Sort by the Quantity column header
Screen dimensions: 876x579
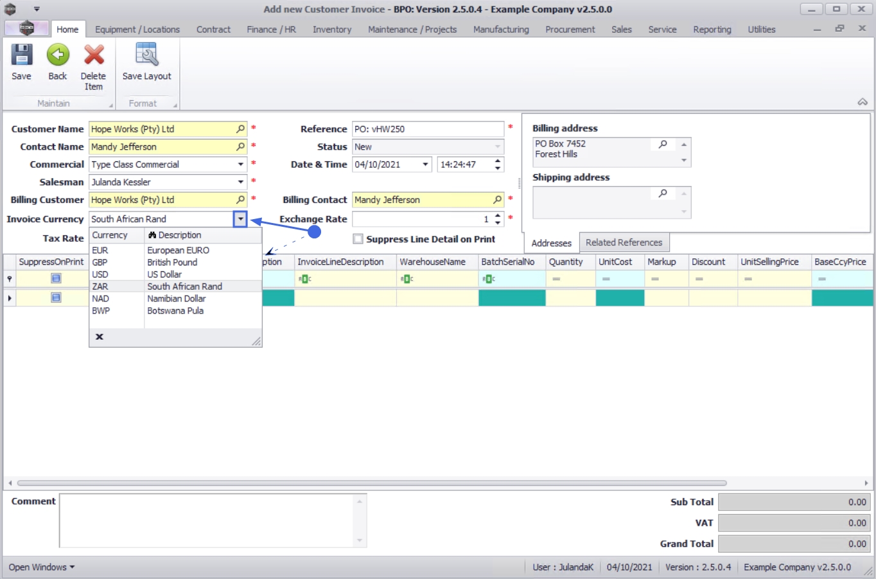click(x=570, y=262)
